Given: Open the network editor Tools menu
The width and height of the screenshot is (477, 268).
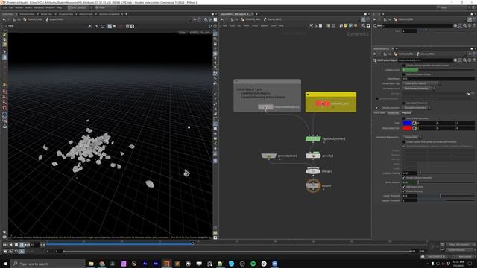Looking at the screenshot, I should point(255,26).
